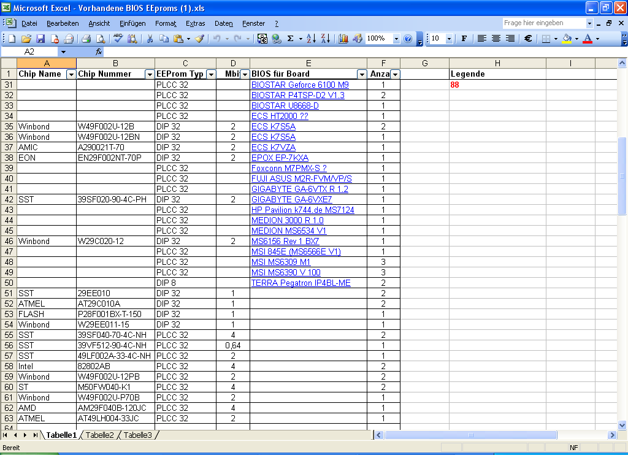The width and height of the screenshot is (628, 455).
Task: Paste clipboard contents
Action: [x=178, y=39]
